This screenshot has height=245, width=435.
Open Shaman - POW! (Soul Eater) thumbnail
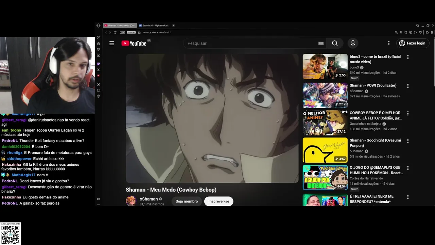pyautogui.click(x=325, y=95)
